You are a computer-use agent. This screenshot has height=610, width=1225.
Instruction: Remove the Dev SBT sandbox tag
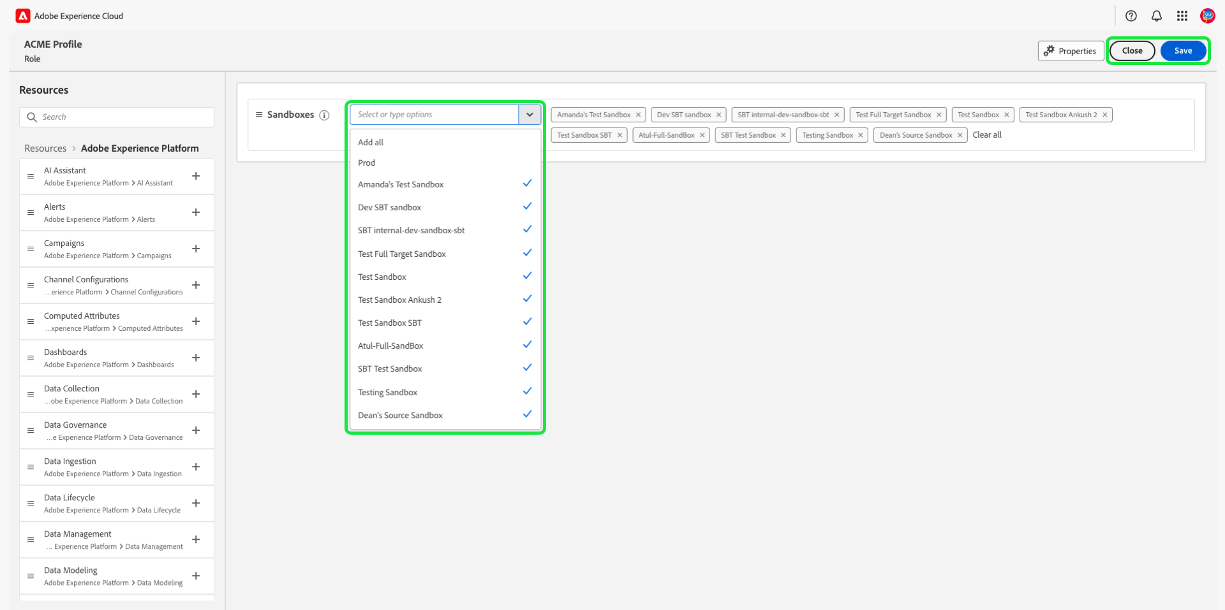pos(718,115)
